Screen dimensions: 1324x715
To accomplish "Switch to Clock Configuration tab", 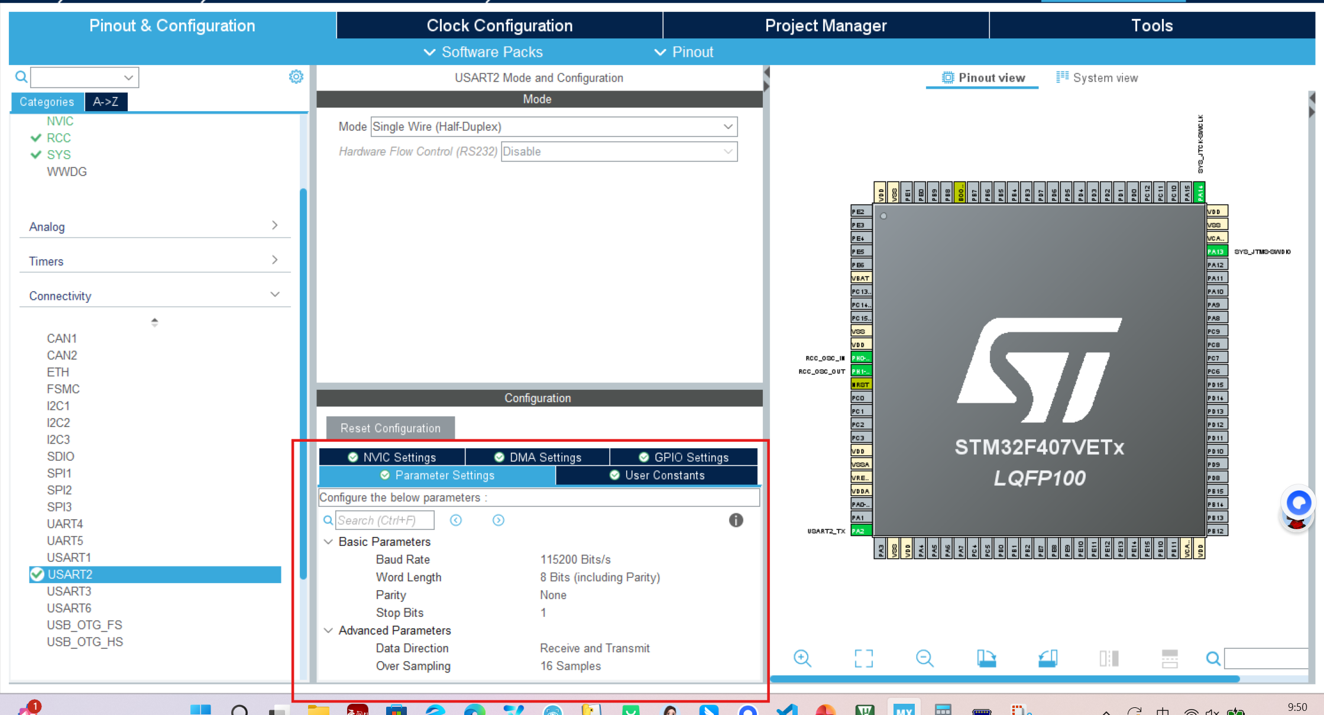I will pos(500,25).
